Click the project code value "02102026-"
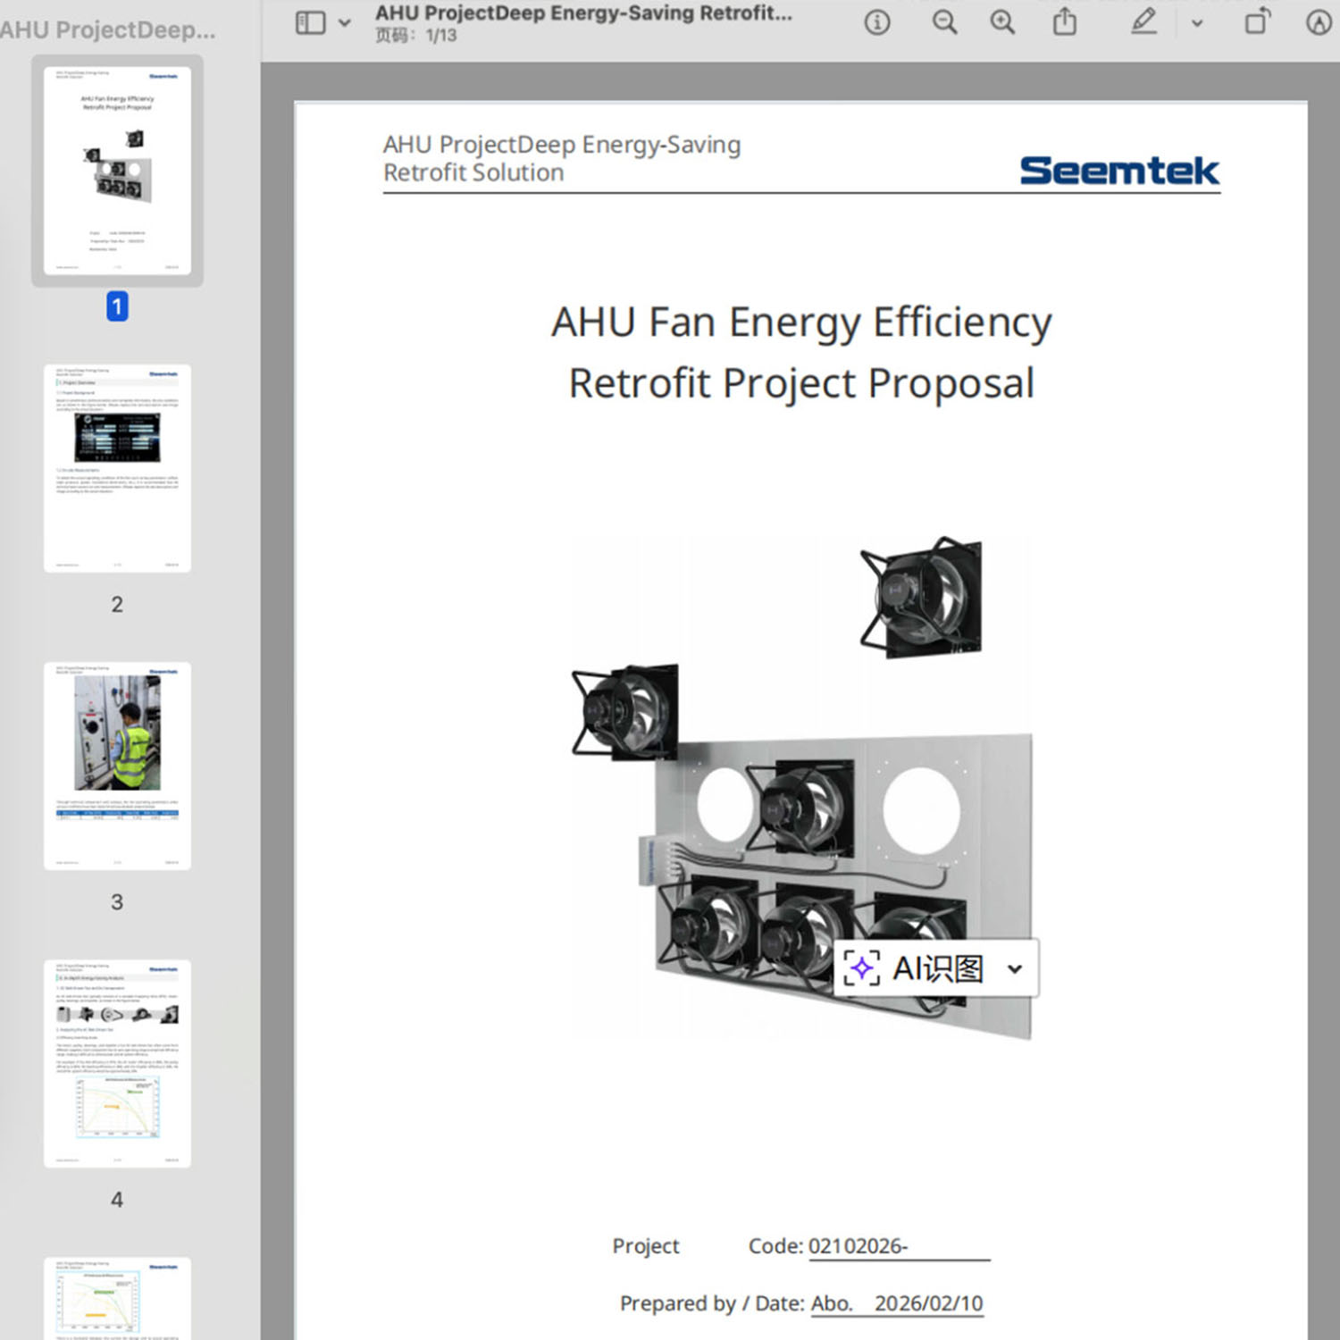1340x1340 pixels. tap(858, 1246)
